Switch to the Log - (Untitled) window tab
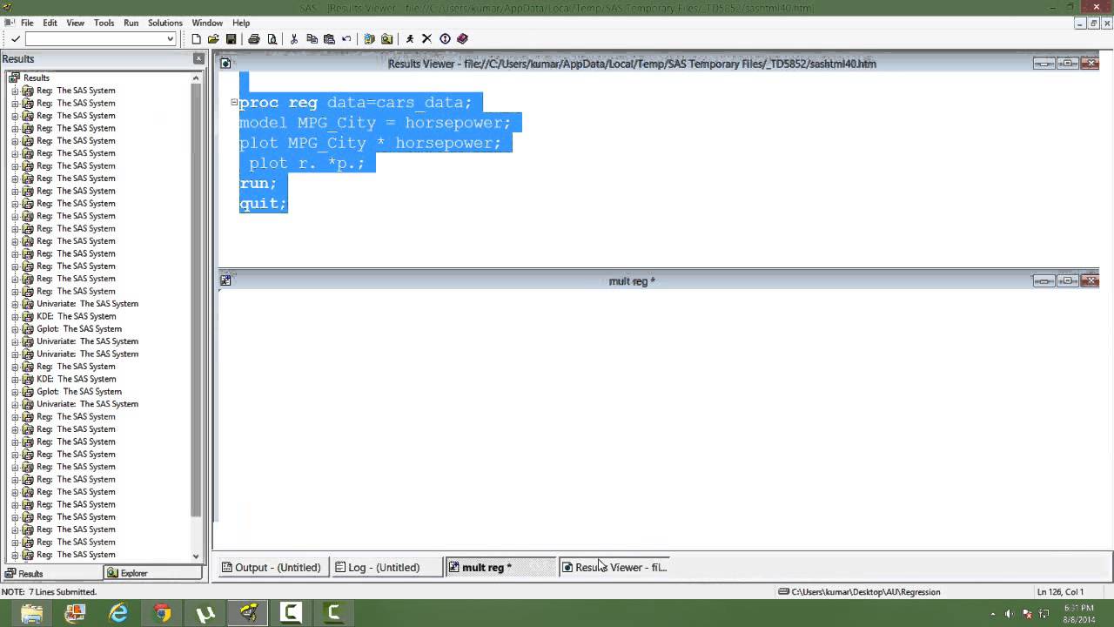1114x627 pixels. pyautogui.click(x=386, y=567)
